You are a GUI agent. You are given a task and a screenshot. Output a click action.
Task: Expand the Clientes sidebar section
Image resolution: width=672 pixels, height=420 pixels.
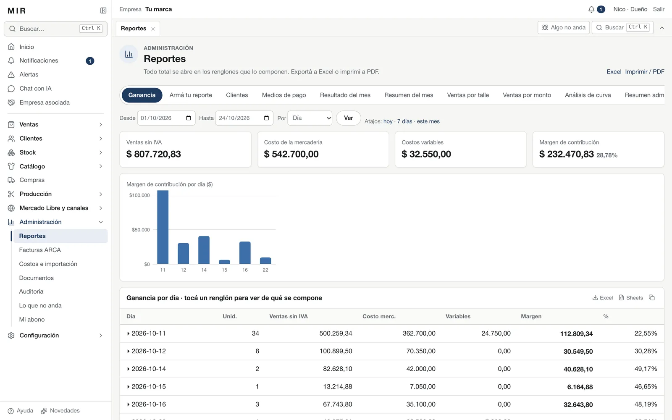[55, 139]
